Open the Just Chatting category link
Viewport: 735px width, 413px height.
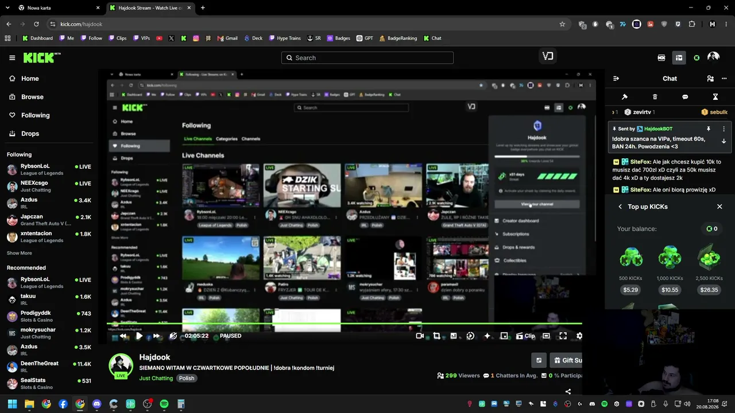[x=156, y=379]
